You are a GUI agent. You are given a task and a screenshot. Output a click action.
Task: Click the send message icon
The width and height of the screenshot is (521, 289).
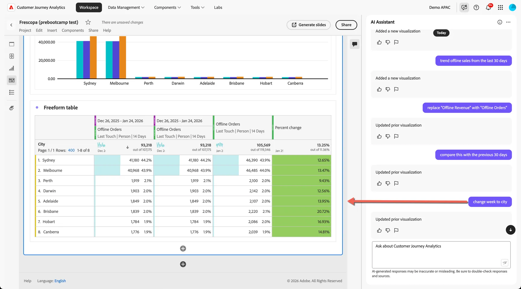[505, 263]
